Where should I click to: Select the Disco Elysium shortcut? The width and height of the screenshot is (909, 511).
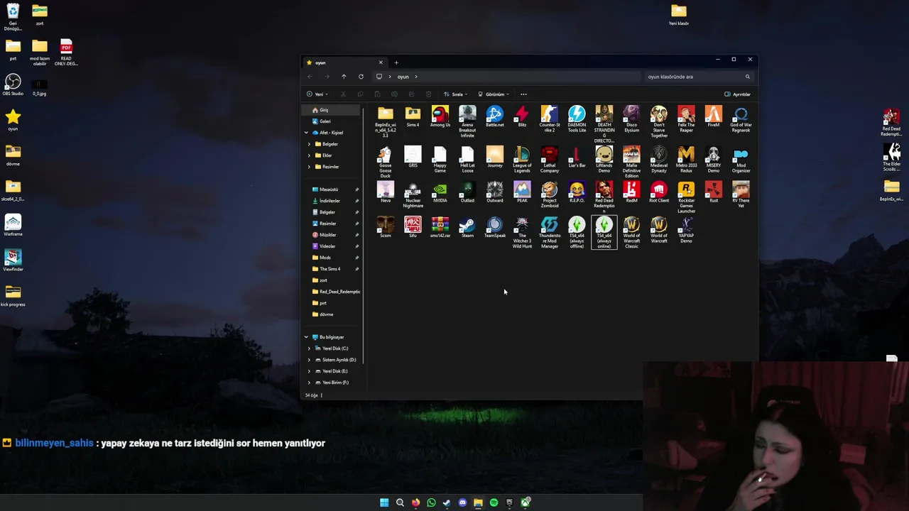click(x=631, y=119)
